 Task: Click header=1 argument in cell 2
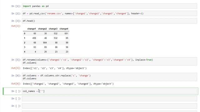137,13
